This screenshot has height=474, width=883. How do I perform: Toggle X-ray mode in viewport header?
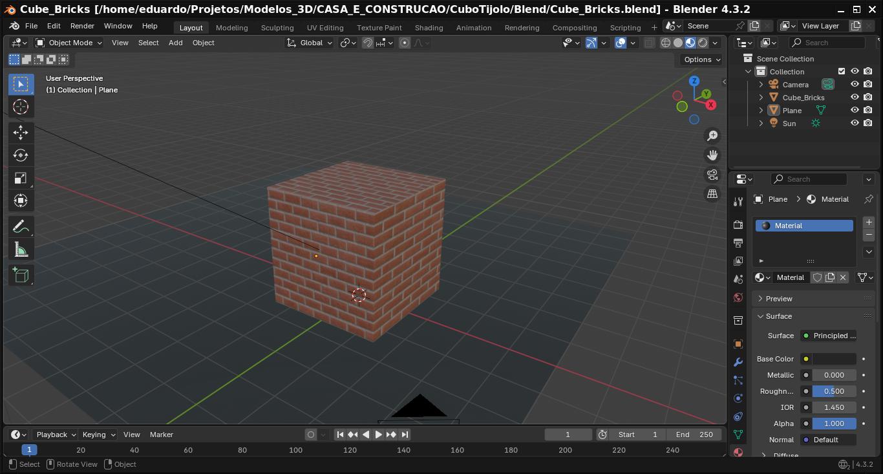click(x=649, y=43)
